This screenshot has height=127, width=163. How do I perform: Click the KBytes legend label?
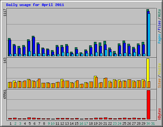(159, 114)
